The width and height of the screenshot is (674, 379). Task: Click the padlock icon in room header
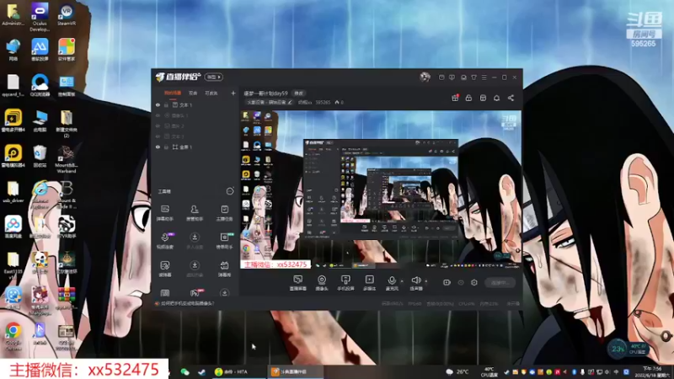click(x=468, y=98)
